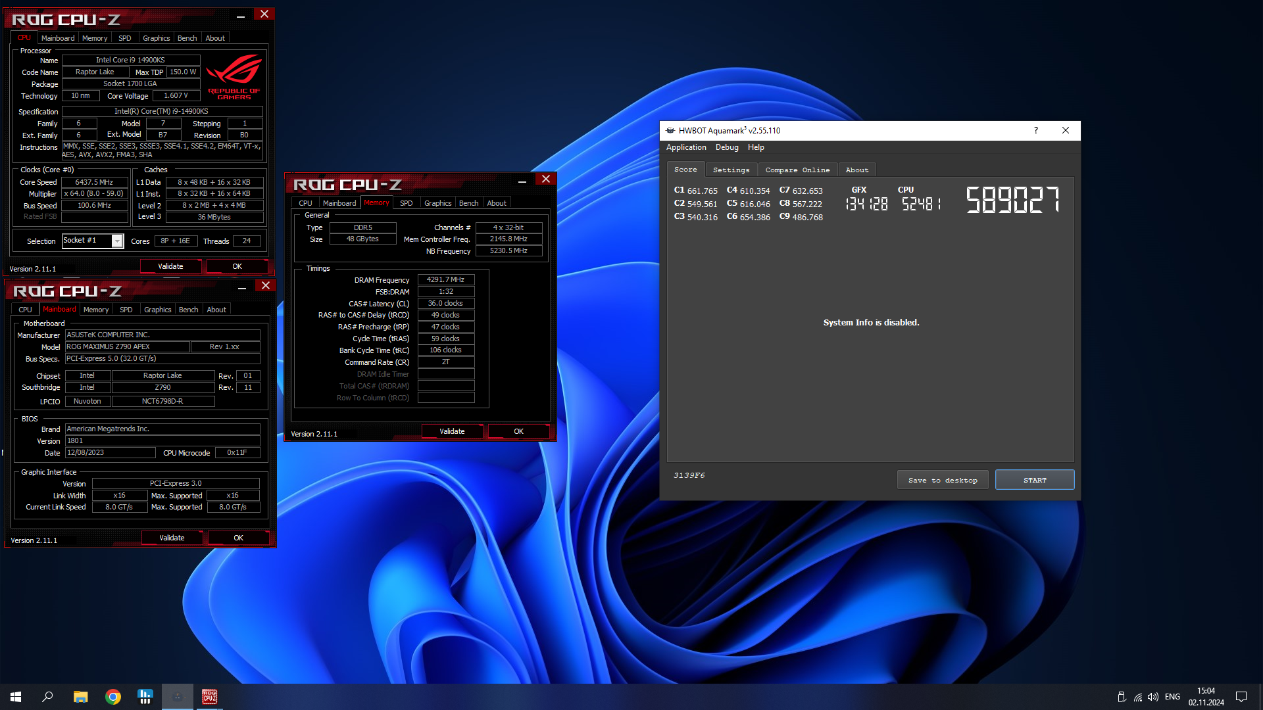Screen dimensions: 1263x710
Task: Minimize the top-left CPU-Z window
Action: point(241,16)
